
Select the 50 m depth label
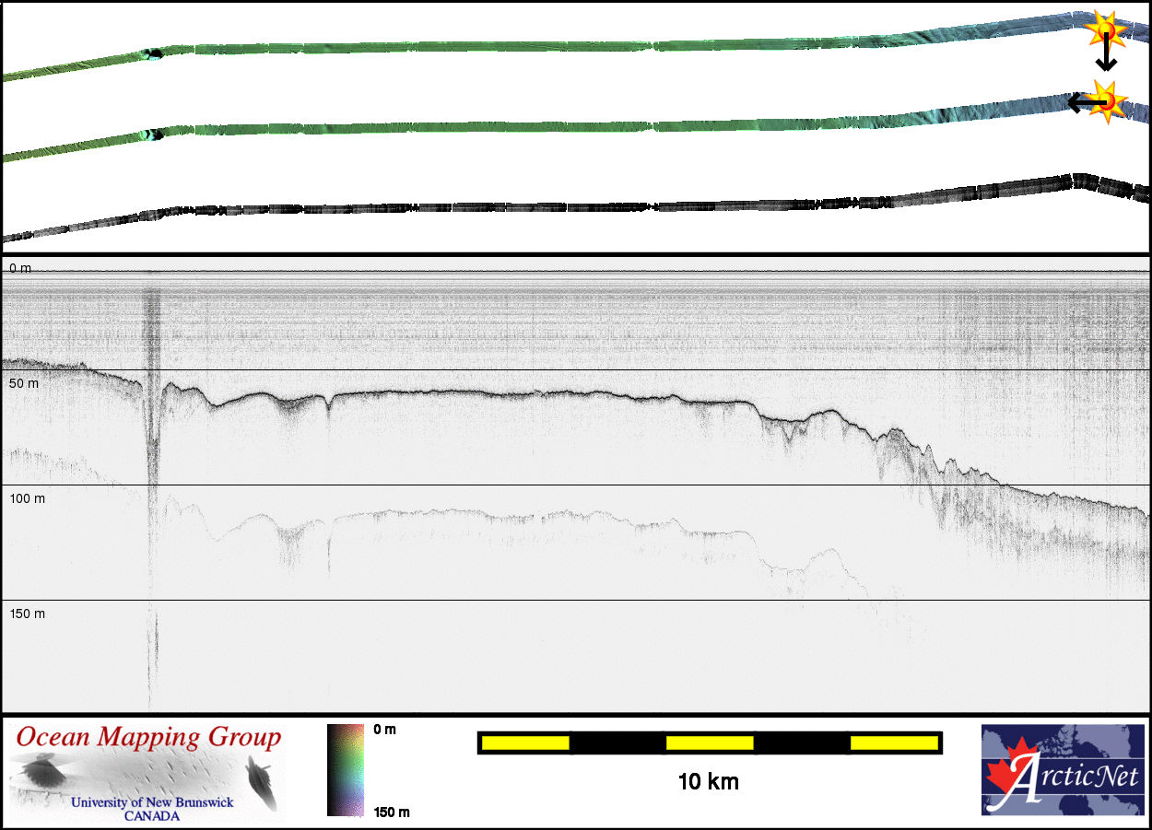(24, 383)
